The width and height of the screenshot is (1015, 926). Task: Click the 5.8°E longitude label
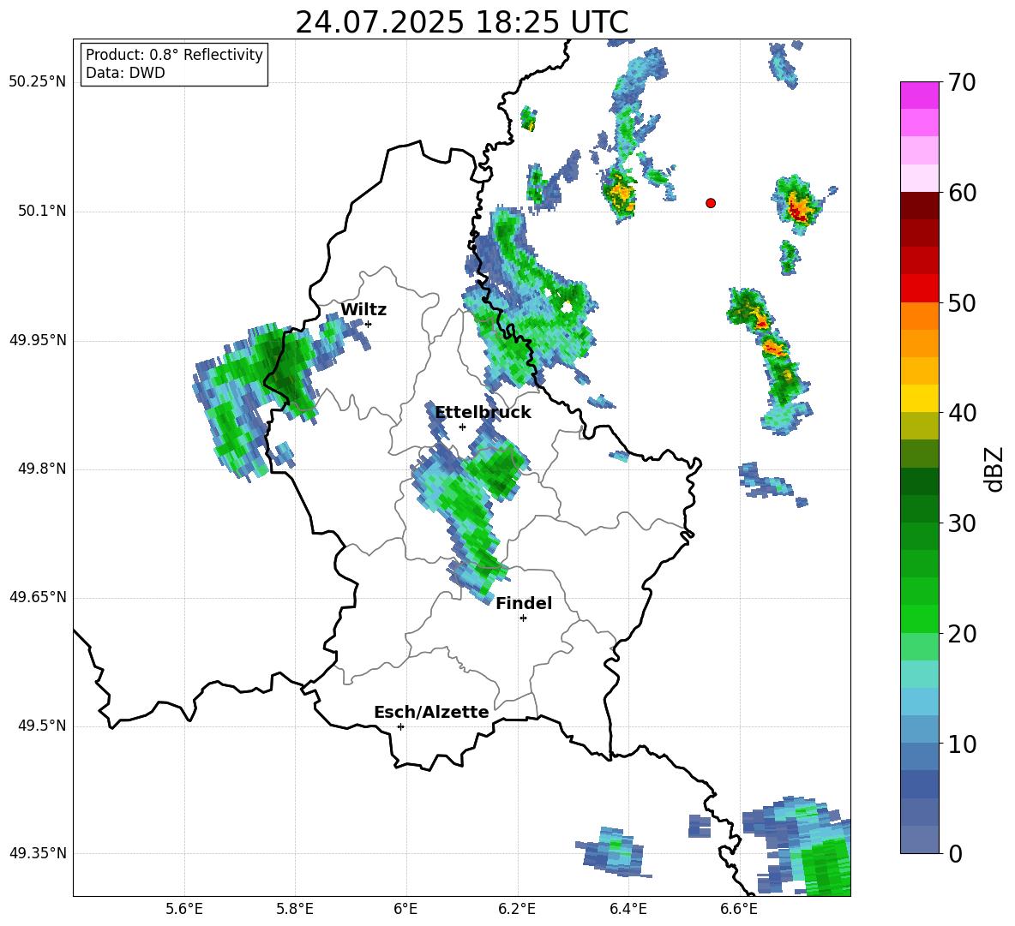pyautogui.click(x=295, y=909)
